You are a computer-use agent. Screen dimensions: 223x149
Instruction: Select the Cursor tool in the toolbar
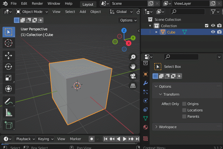pyautogui.click(x=9, y=43)
